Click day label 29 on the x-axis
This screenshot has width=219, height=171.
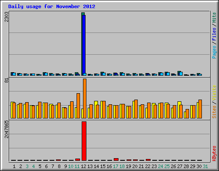coord(192,166)
